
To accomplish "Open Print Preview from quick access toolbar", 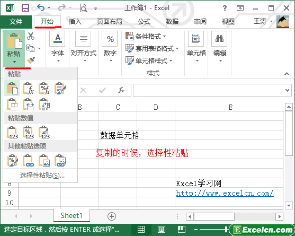I will point(83,8).
